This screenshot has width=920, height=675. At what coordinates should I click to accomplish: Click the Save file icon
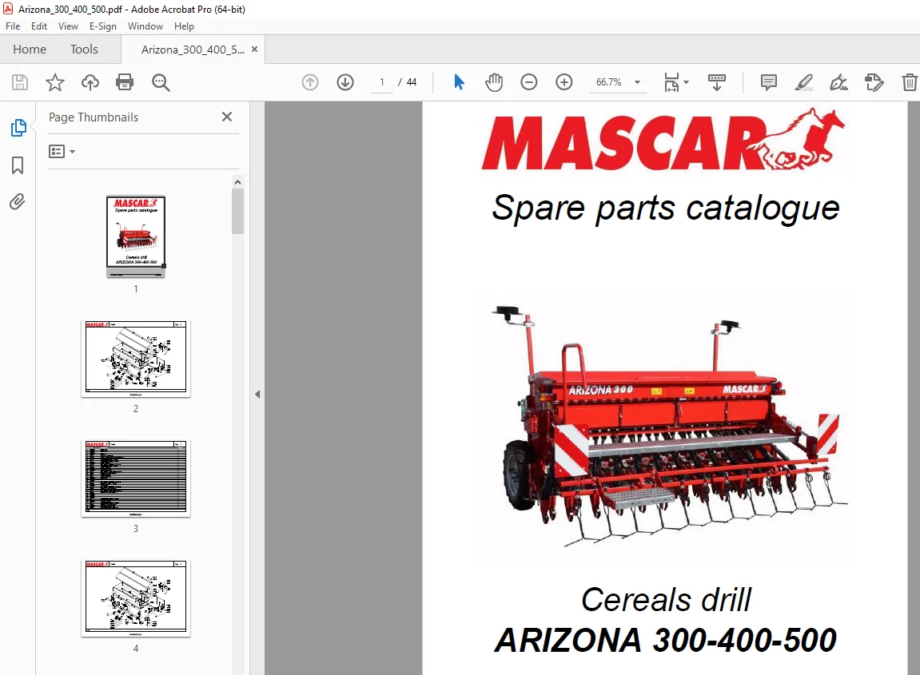[20, 82]
